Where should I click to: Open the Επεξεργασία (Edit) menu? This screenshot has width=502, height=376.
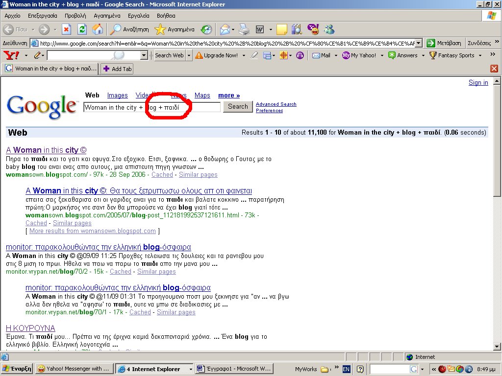click(43, 16)
